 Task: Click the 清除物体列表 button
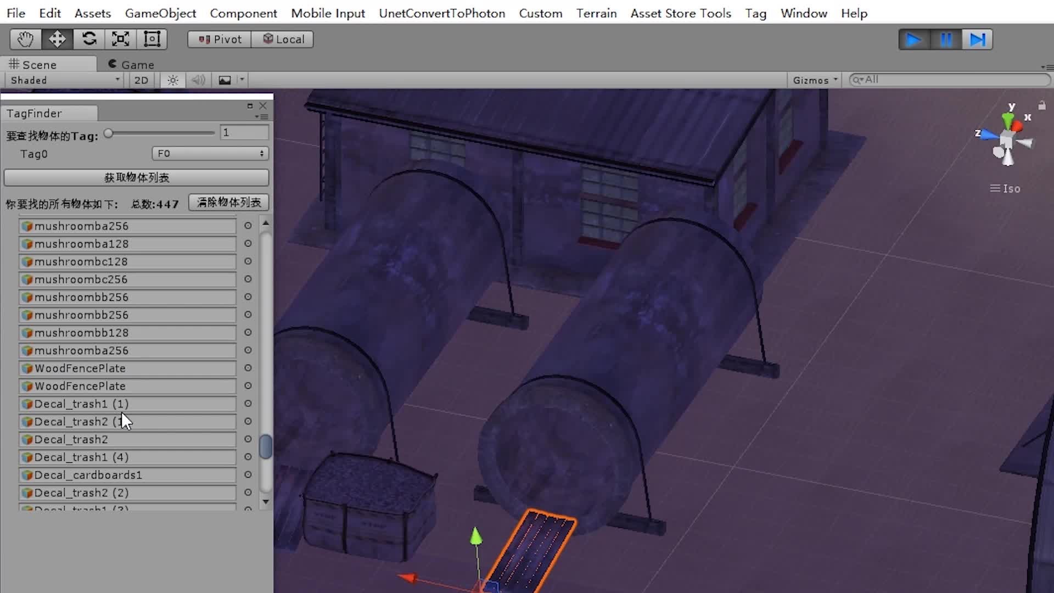pyautogui.click(x=229, y=203)
